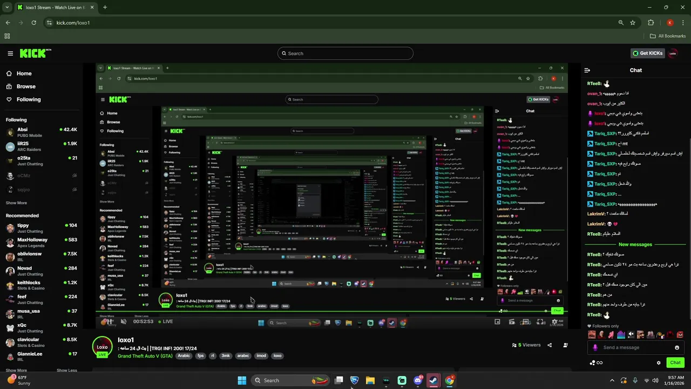This screenshot has width=691, height=389.
Task: Jump to LIVE in the player
Action: point(165,321)
